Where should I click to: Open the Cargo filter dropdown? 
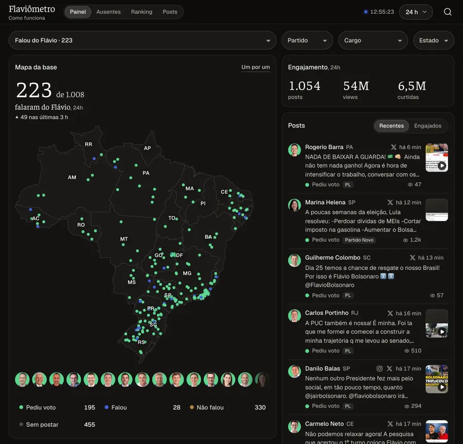(373, 41)
